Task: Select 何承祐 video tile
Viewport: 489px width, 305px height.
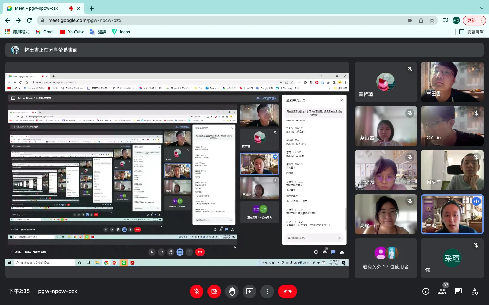Action: click(452, 170)
